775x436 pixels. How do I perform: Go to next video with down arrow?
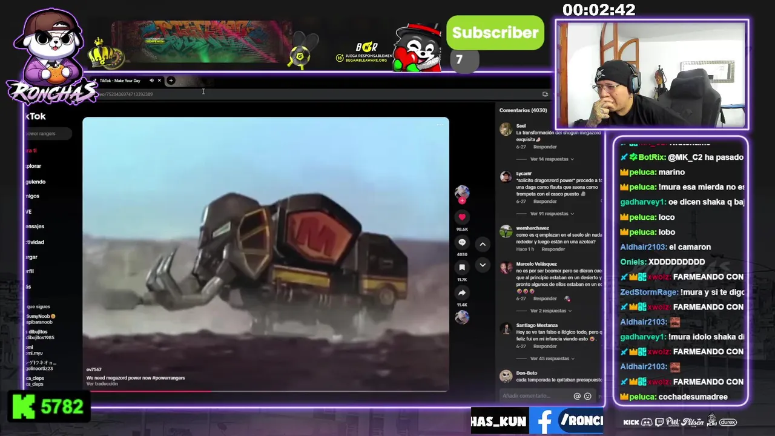[483, 265]
